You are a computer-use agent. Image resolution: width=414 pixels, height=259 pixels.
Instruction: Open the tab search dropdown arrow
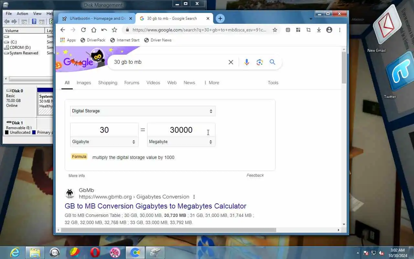(x=311, y=19)
